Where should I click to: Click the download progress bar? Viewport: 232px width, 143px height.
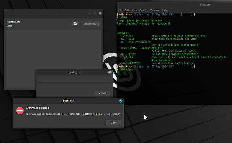pos(74,82)
